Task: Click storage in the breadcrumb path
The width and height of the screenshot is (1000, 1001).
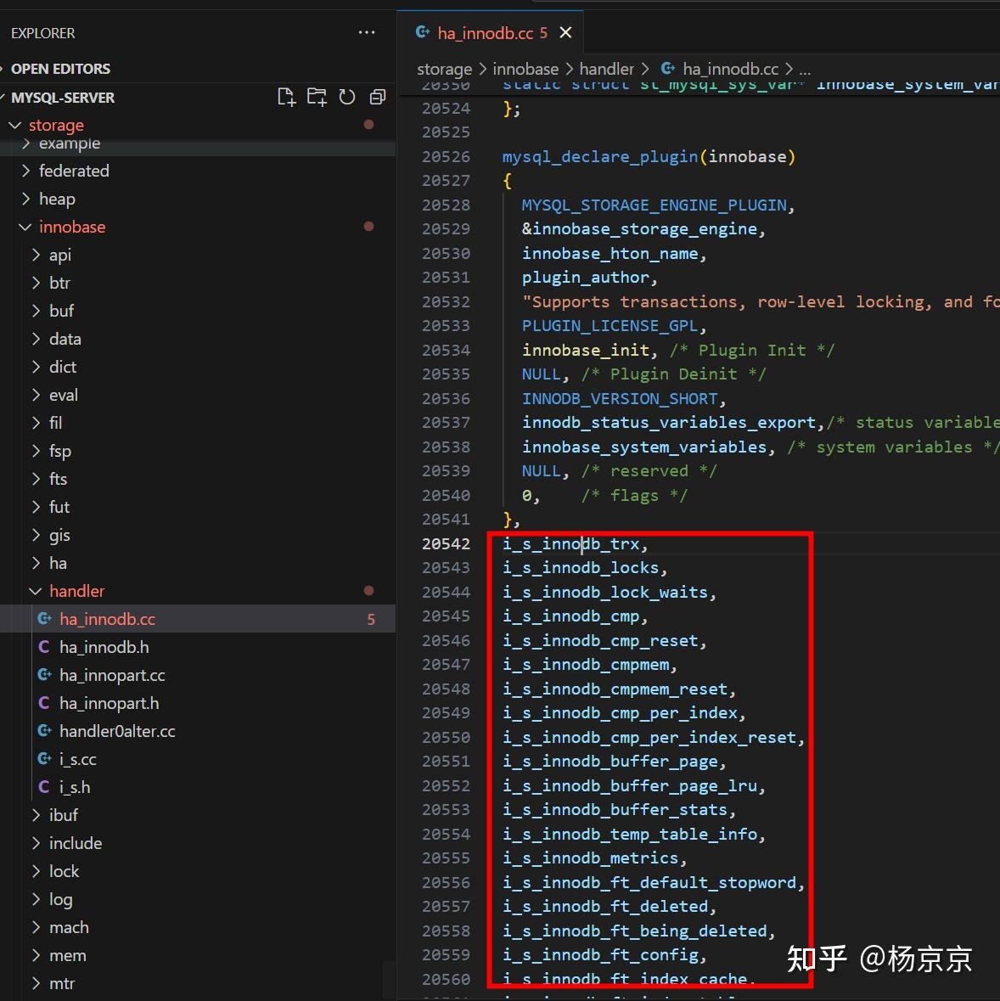Action: click(444, 69)
